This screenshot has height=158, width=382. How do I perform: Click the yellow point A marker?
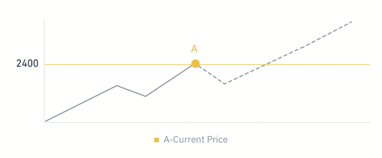point(195,64)
